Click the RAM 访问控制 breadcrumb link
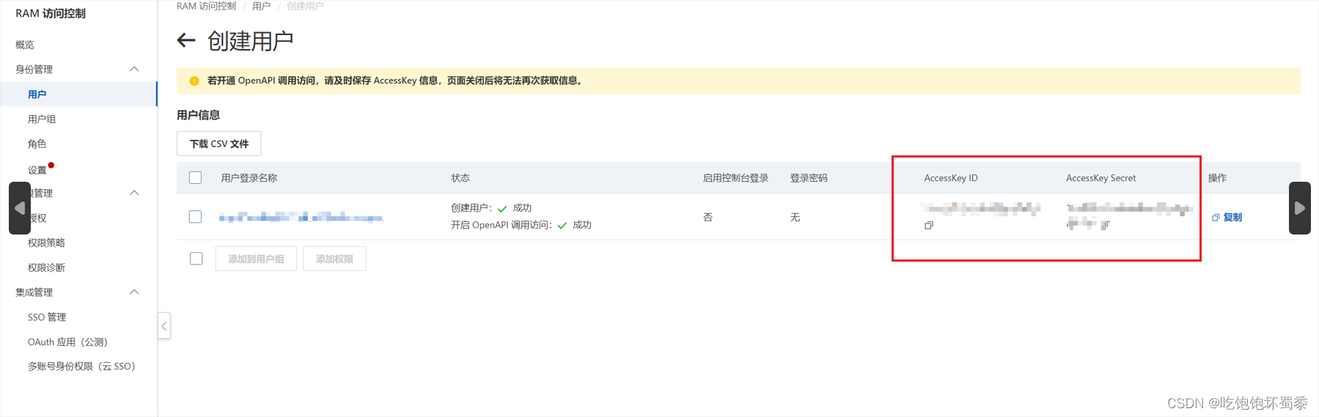 [x=206, y=6]
